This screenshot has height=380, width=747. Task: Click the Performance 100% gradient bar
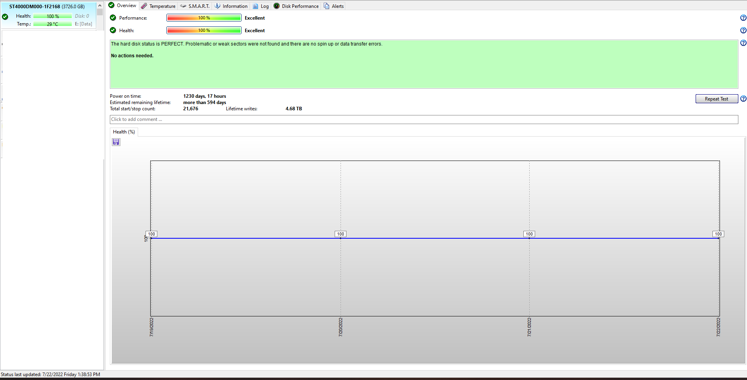point(204,18)
